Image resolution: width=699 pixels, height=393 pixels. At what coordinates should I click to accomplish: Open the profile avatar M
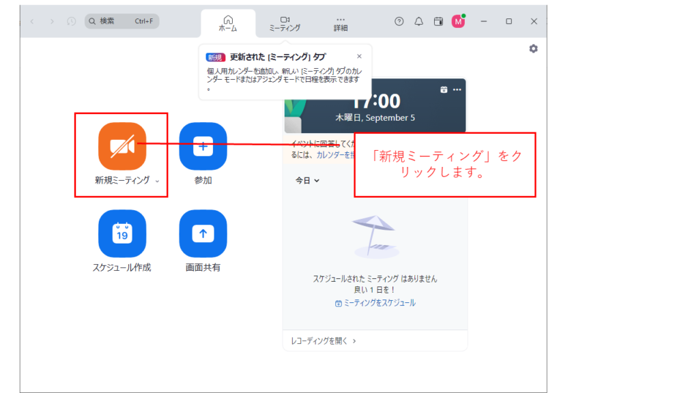(x=458, y=21)
